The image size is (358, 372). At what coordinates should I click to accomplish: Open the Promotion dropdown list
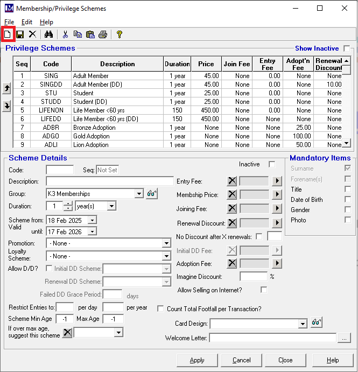click(x=166, y=243)
